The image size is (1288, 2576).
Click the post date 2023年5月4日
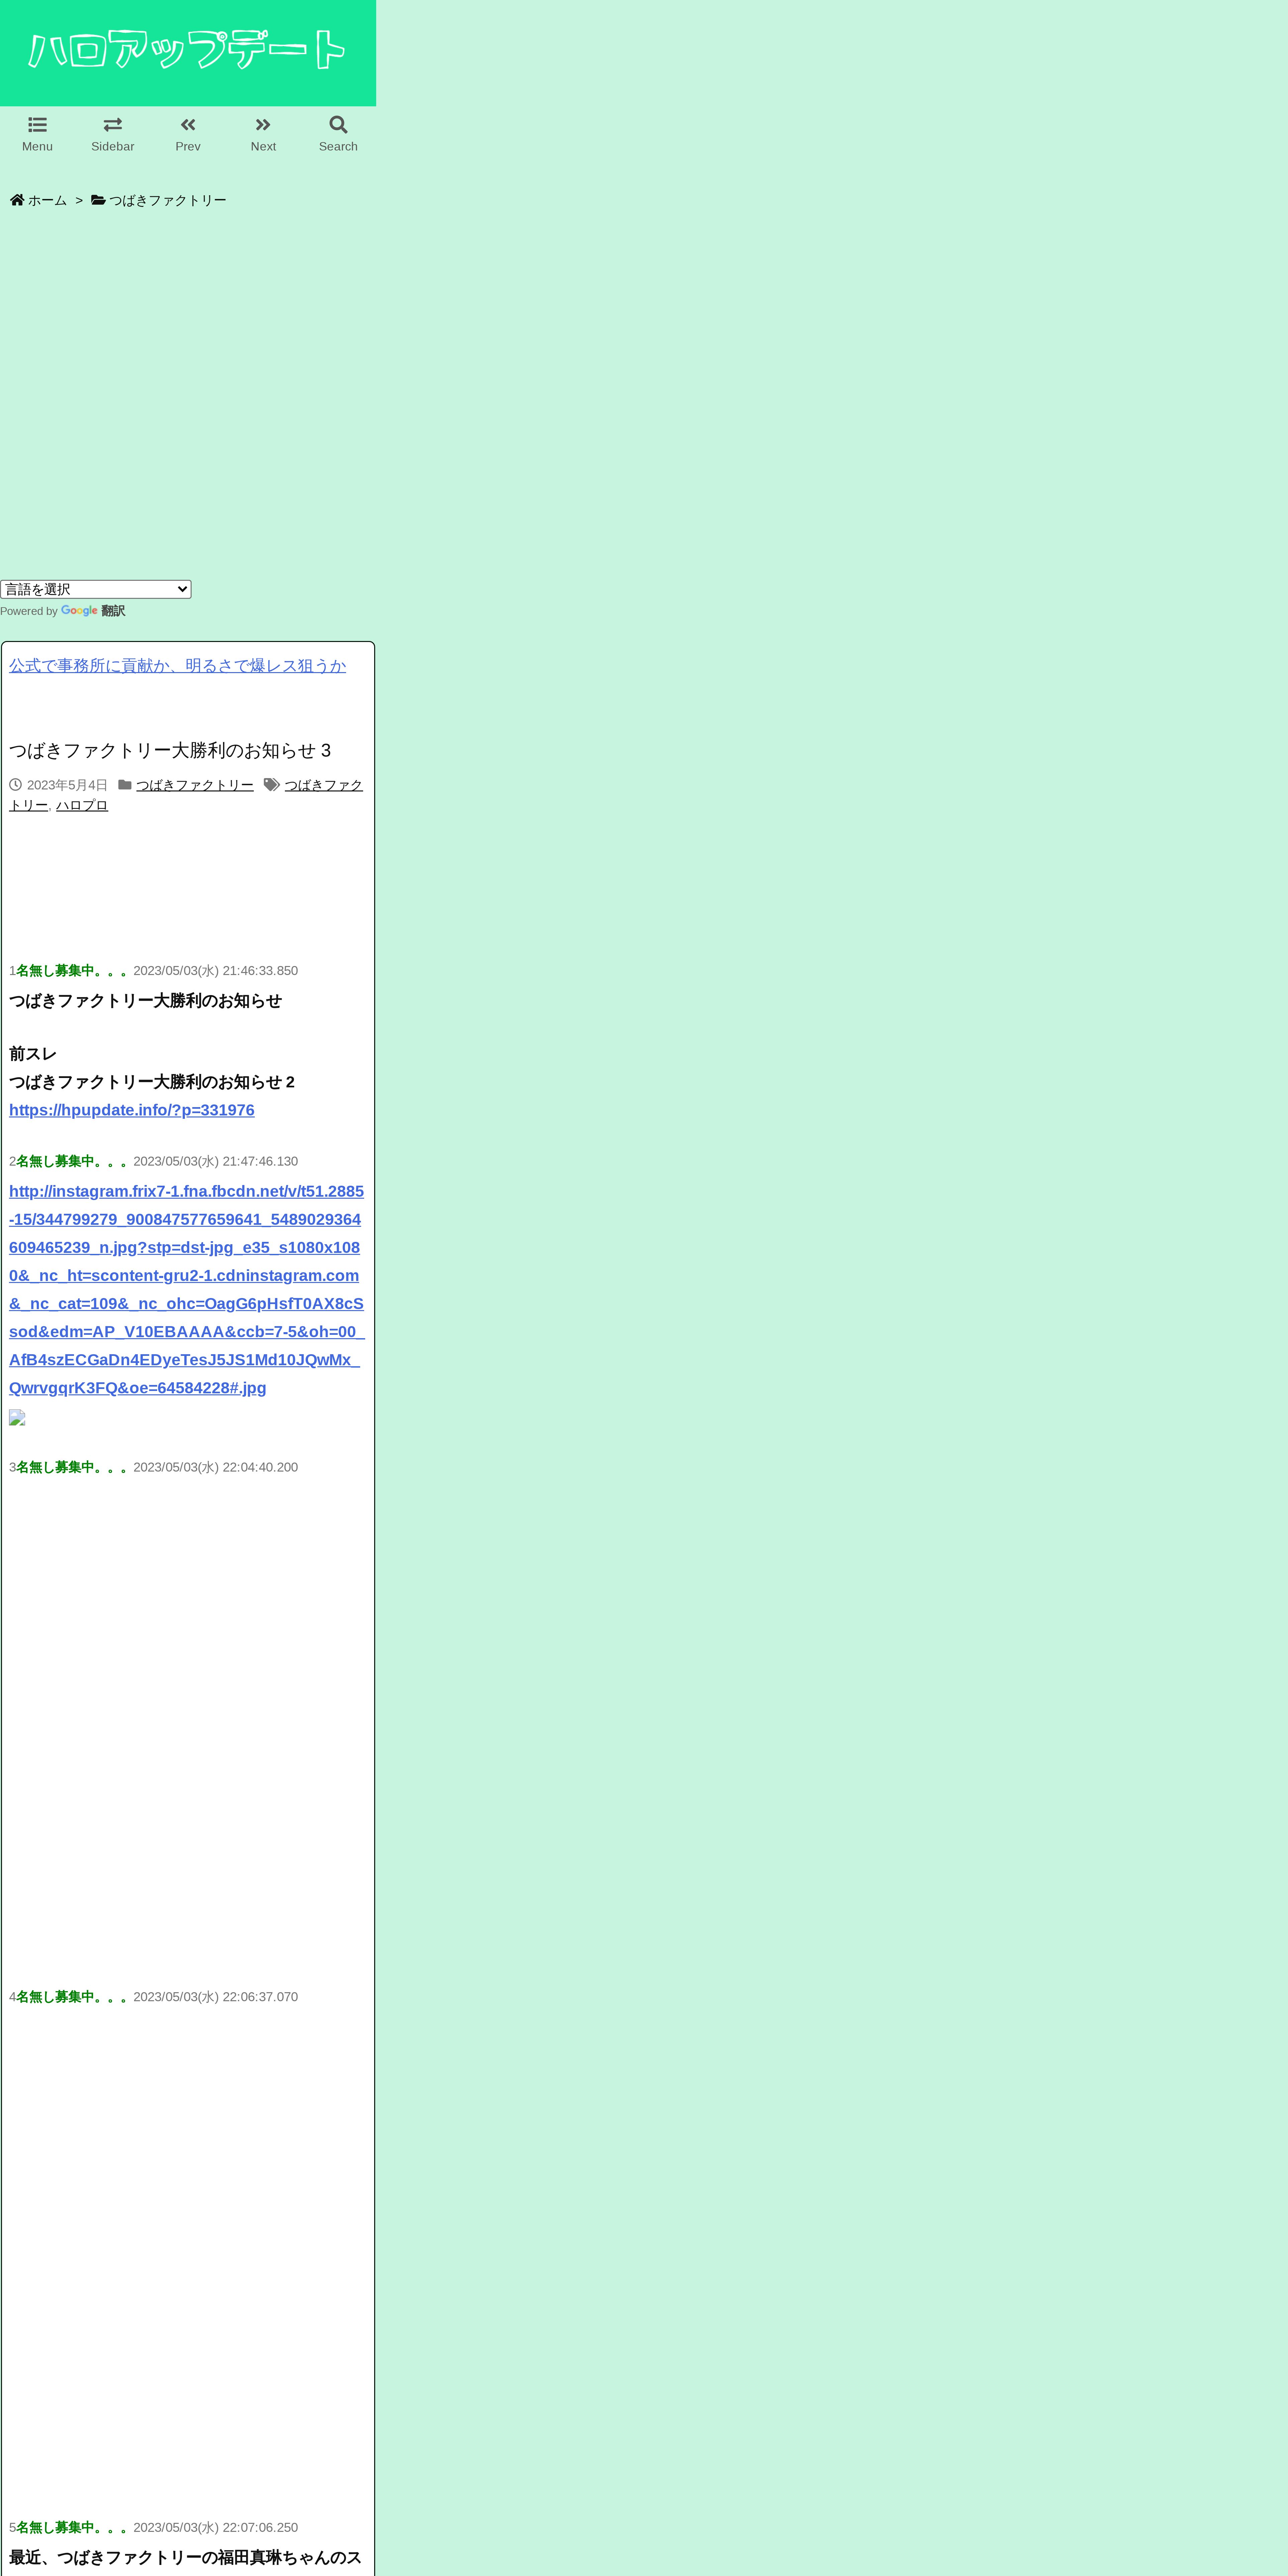click(x=67, y=785)
